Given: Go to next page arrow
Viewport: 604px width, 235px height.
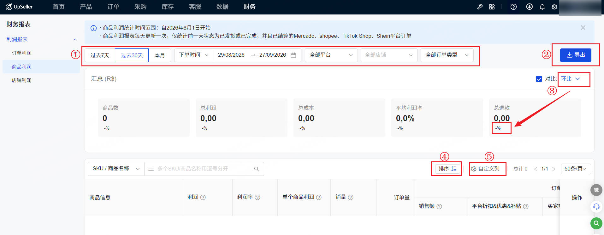Looking at the screenshot, I should [x=554, y=169].
